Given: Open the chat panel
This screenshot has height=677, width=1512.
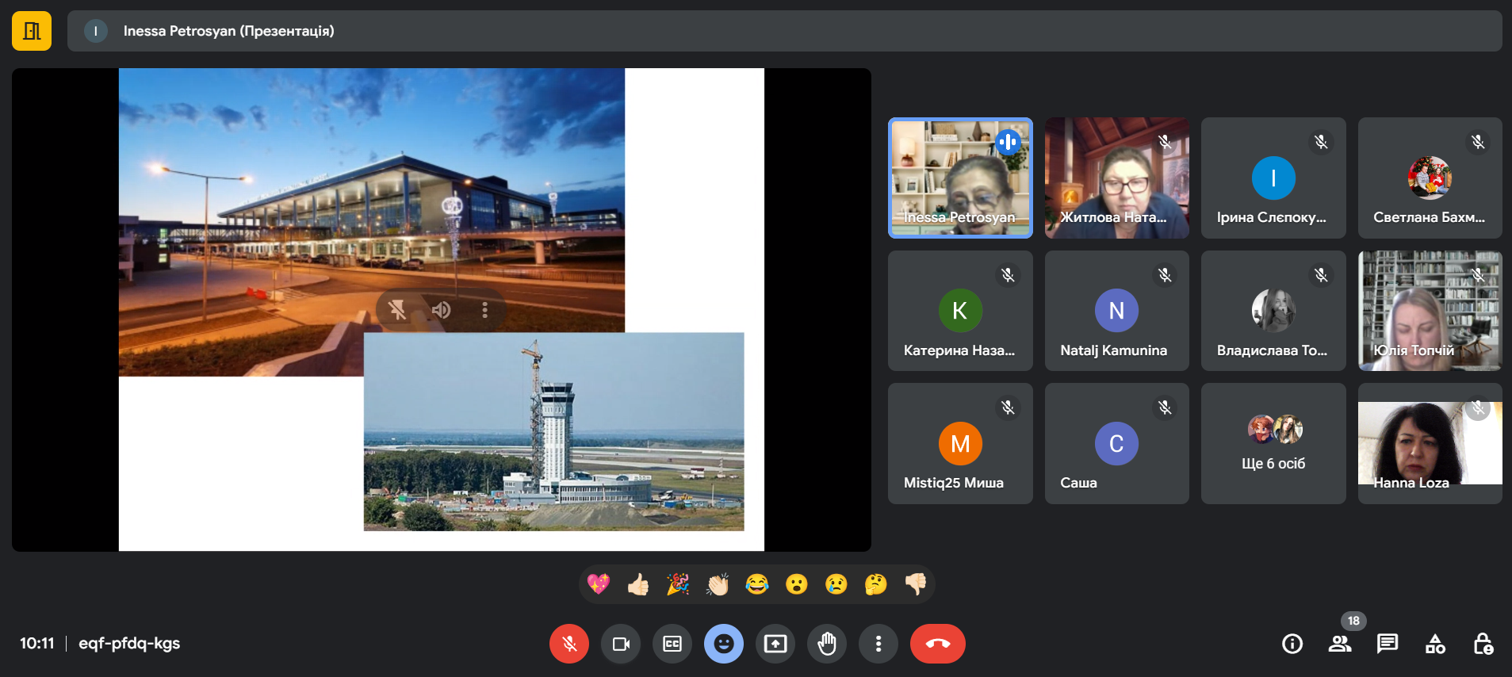Looking at the screenshot, I should (1387, 644).
